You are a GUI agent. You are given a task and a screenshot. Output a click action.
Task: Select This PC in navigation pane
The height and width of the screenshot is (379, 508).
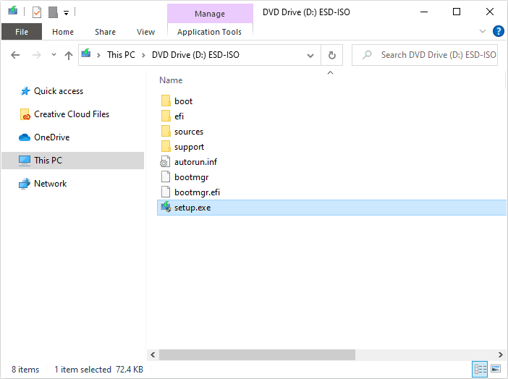pyautogui.click(x=72, y=161)
